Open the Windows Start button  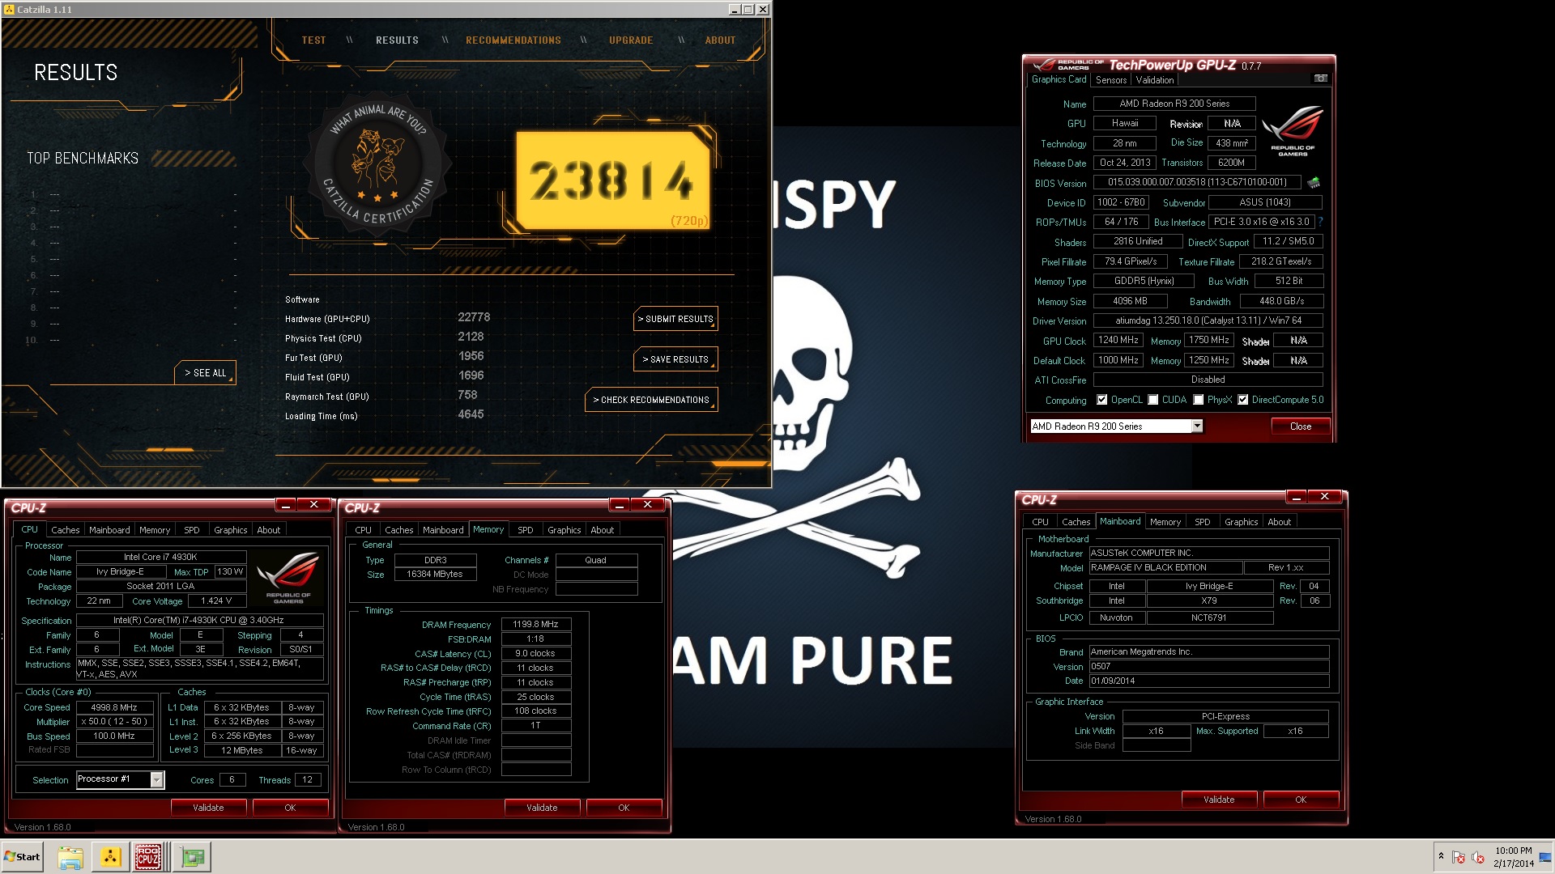coord(23,857)
